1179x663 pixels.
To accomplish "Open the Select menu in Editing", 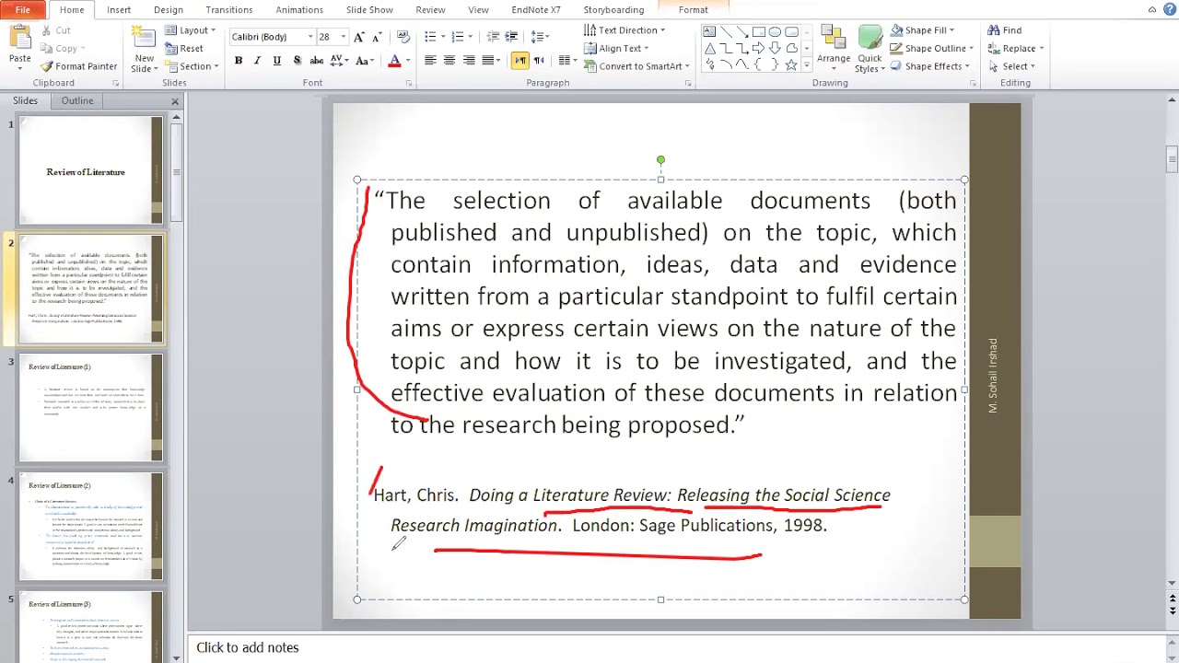I will pos(1012,66).
